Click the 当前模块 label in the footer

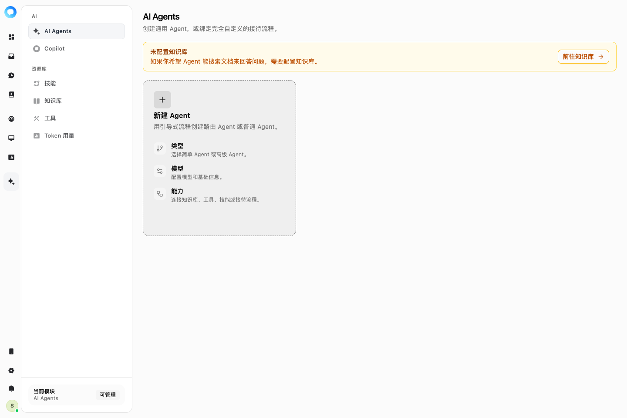[44, 391]
